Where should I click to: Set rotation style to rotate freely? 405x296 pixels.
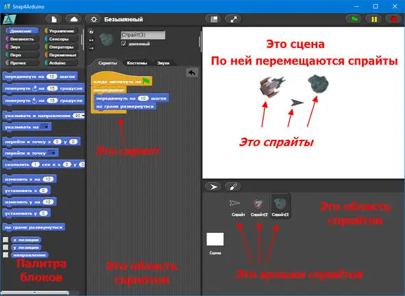(91, 32)
